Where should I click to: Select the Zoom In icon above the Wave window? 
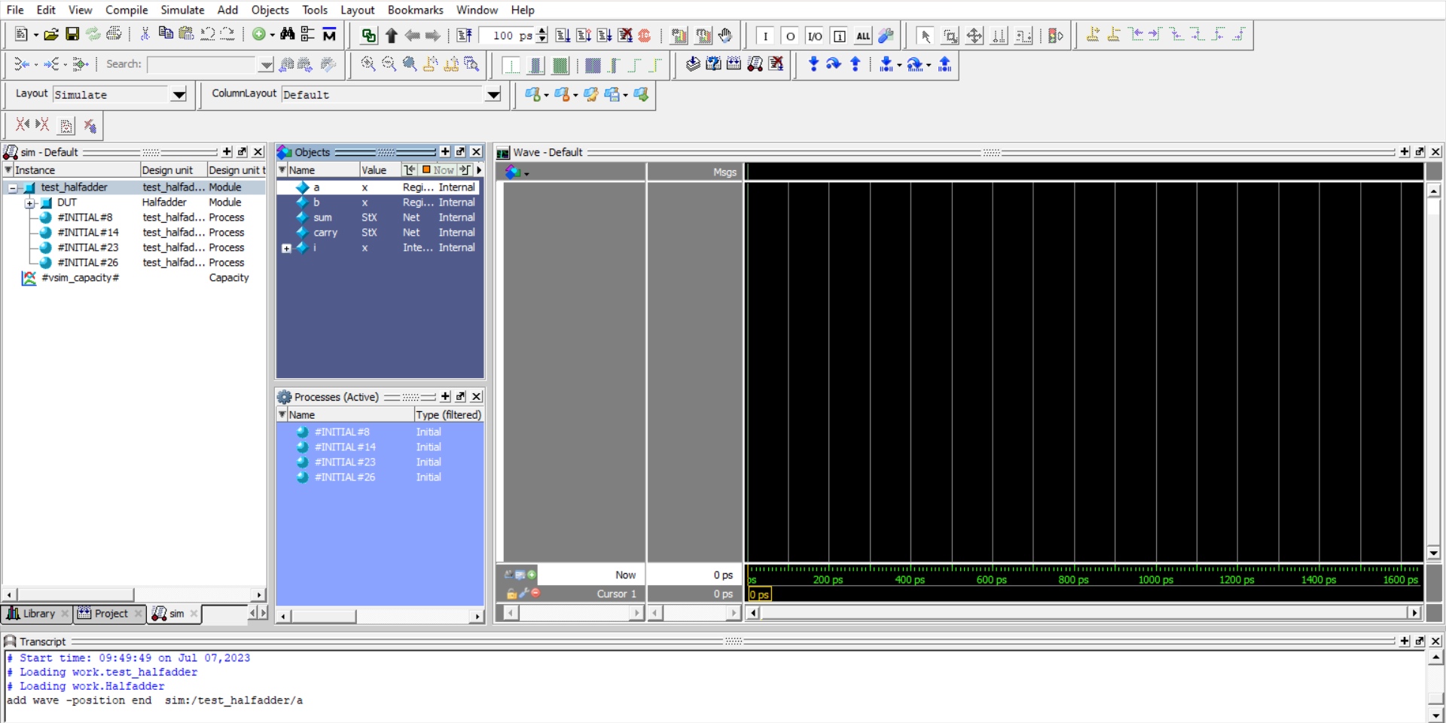tap(368, 64)
